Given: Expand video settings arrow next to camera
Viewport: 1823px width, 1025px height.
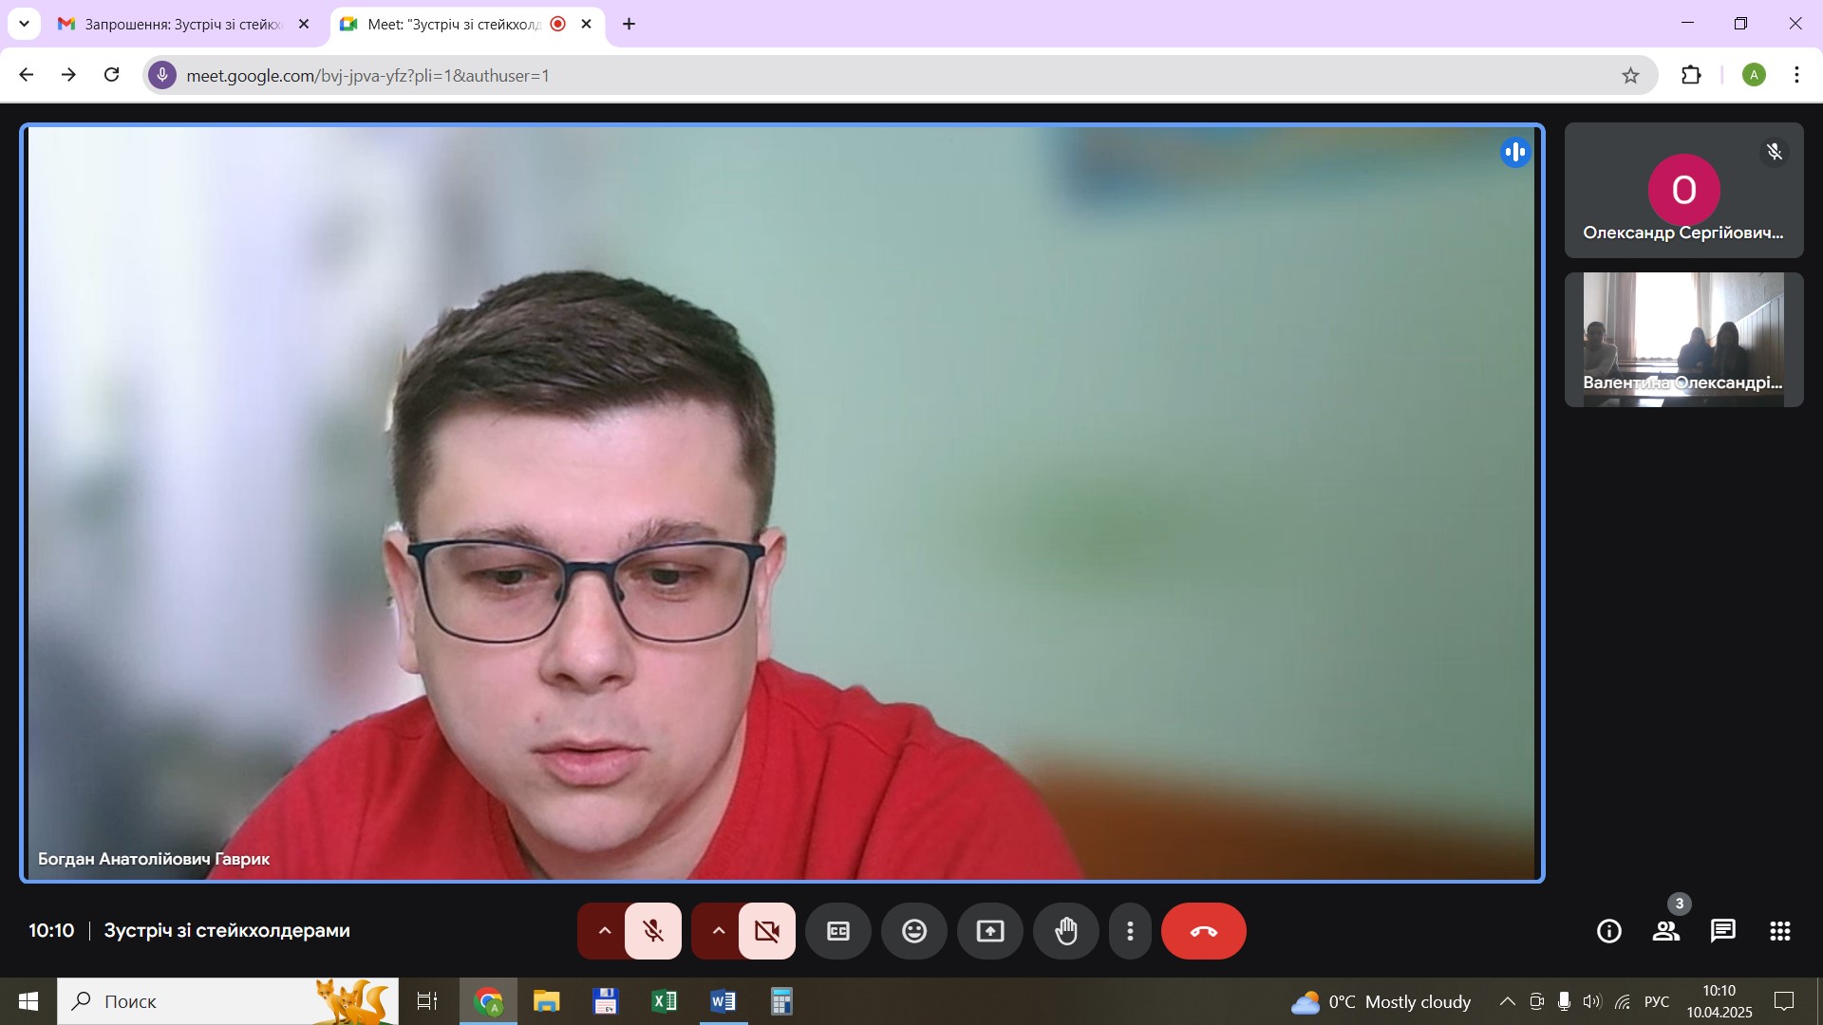Looking at the screenshot, I should tap(718, 931).
